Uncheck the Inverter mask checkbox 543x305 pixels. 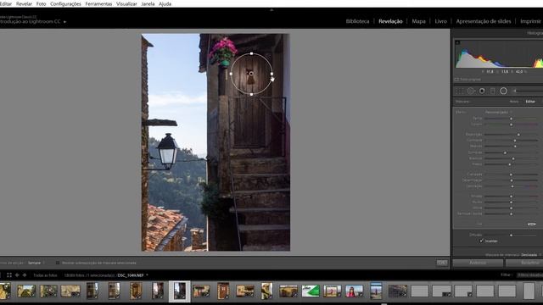pyautogui.click(x=481, y=241)
